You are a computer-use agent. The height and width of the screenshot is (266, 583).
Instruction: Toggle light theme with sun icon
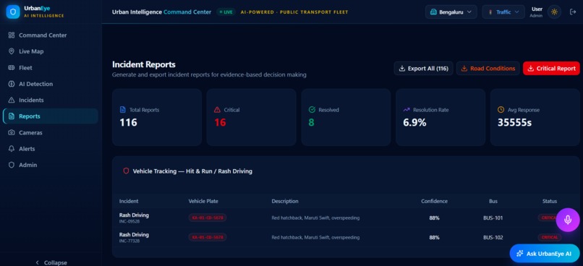click(554, 12)
